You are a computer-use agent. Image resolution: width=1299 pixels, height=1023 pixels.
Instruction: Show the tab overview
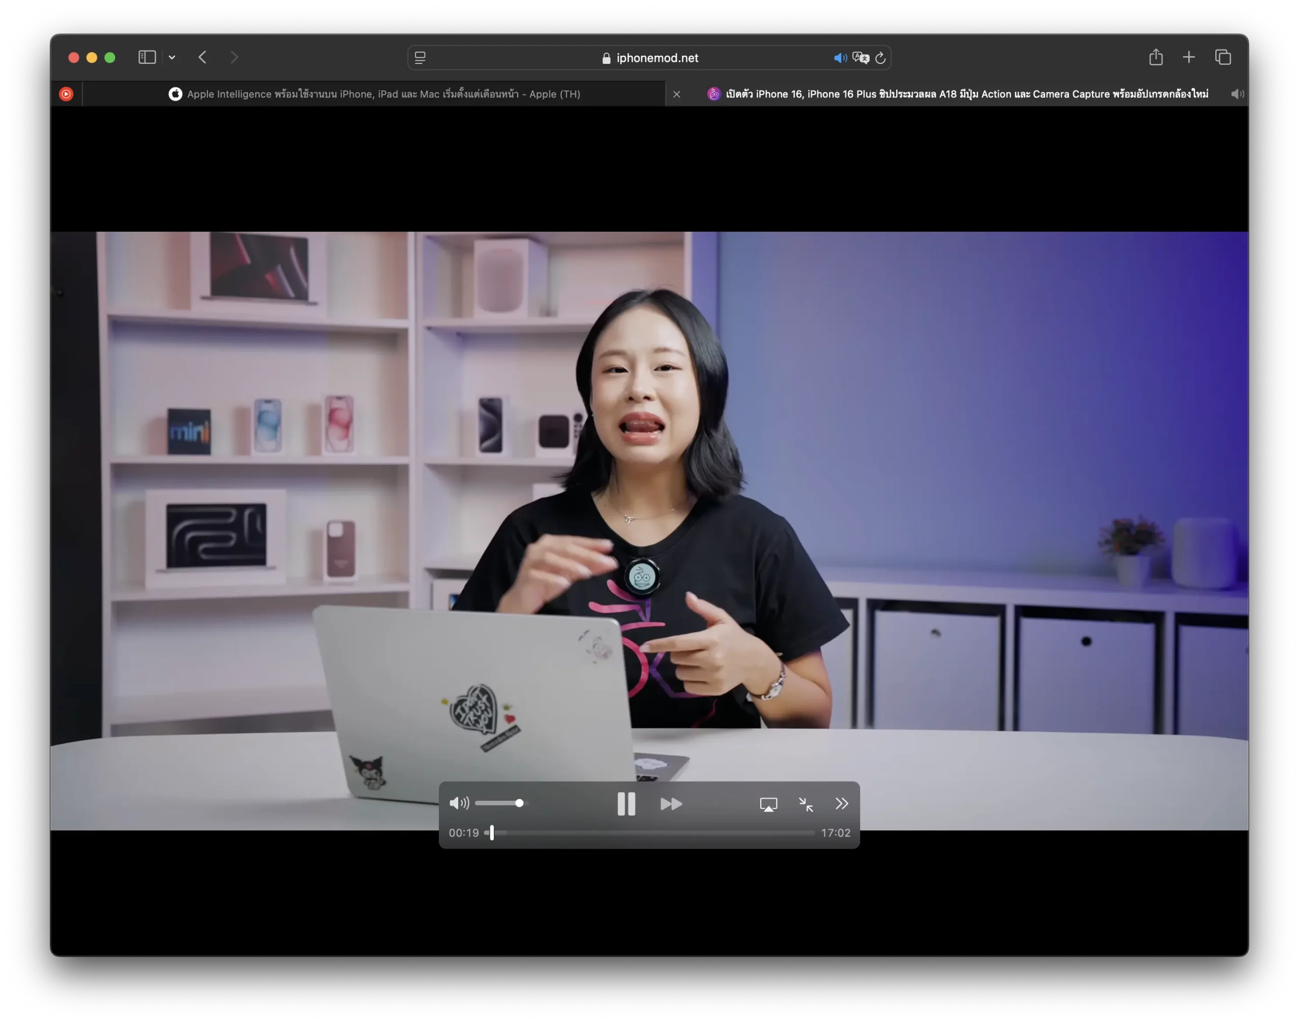pyautogui.click(x=1223, y=57)
